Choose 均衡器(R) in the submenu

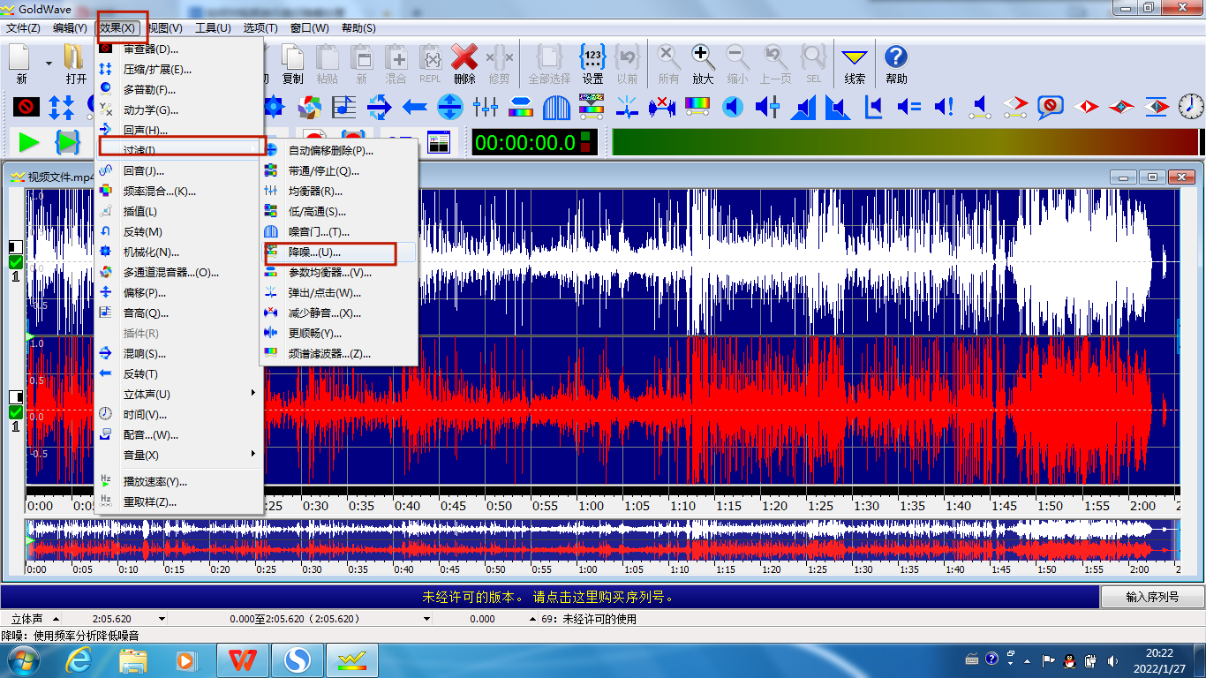(x=338, y=191)
